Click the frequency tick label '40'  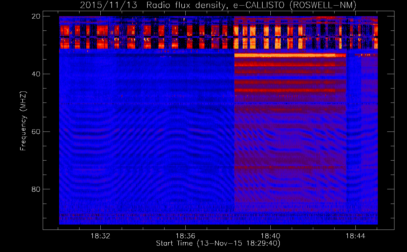coord(36,74)
